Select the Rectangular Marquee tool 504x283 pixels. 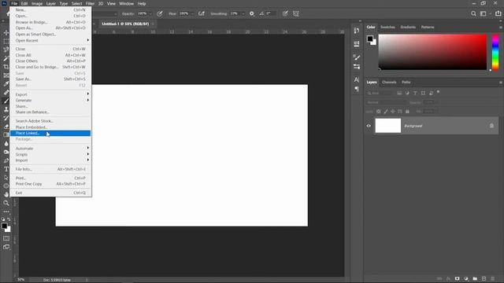tap(6, 42)
